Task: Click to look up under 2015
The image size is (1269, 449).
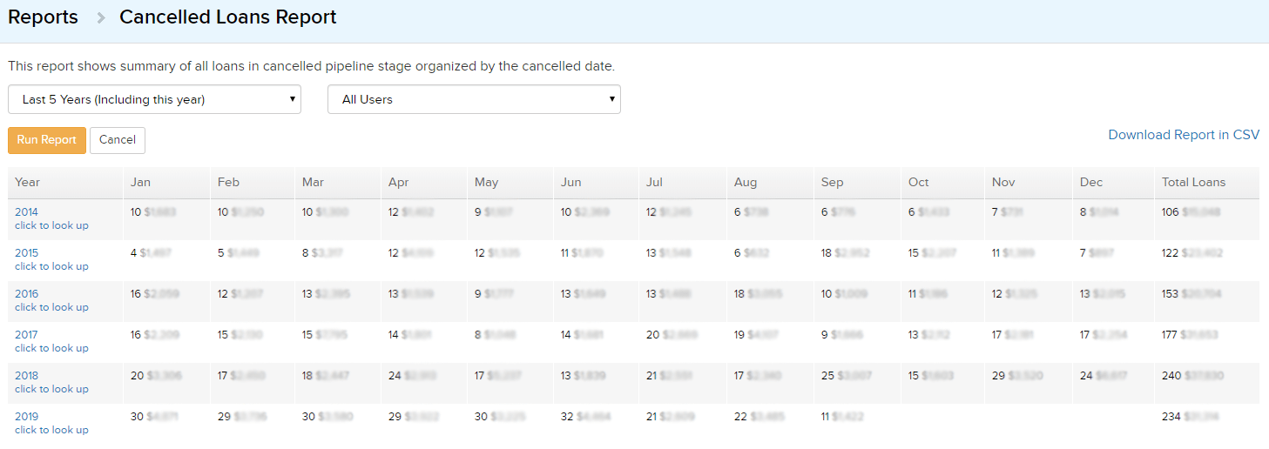Action: click(x=51, y=266)
